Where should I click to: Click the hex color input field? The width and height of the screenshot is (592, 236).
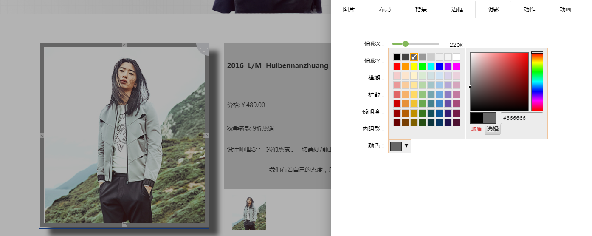[522, 118]
